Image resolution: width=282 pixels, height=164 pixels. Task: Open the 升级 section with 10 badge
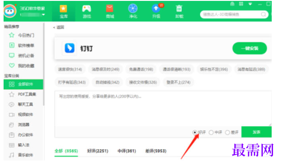click(156, 12)
